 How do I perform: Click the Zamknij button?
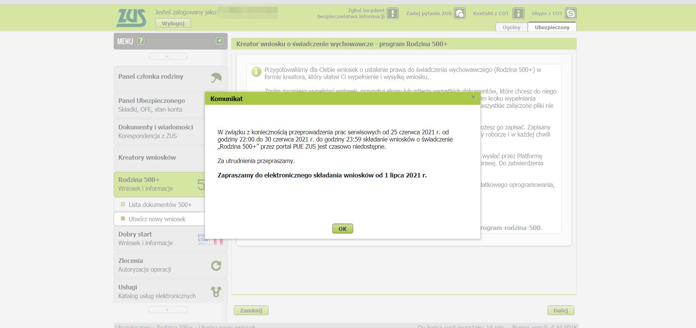click(x=251, y=310)
